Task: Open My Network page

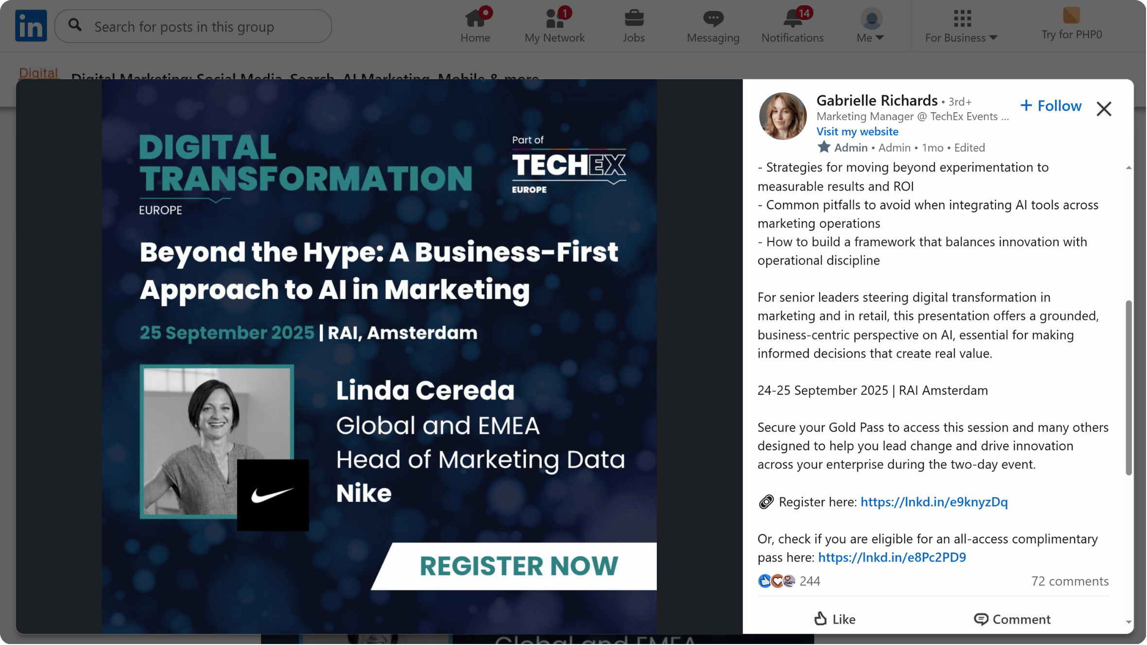Action: tap(554, 25)
